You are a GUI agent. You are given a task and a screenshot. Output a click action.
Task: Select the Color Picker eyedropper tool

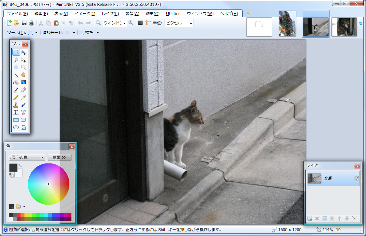tap(23, 97)
